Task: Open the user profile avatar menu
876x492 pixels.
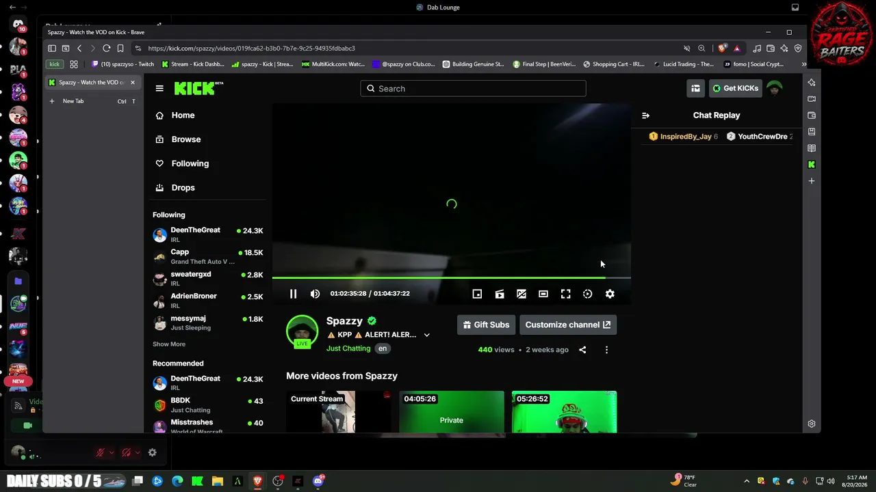Action: coord(774,88)
